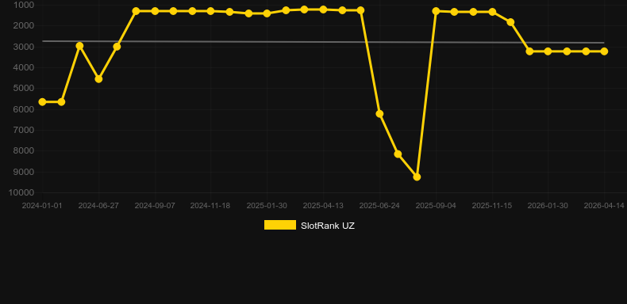627x304 pixels.
Task: Click the x-axis label 2025-01-30
Action: click(x=267, y=206)
